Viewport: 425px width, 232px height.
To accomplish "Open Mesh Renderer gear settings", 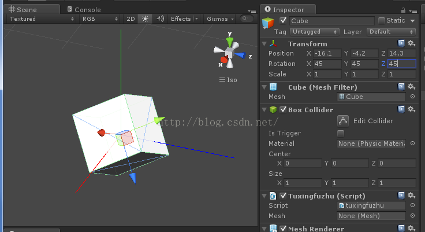I will point(412,228).
